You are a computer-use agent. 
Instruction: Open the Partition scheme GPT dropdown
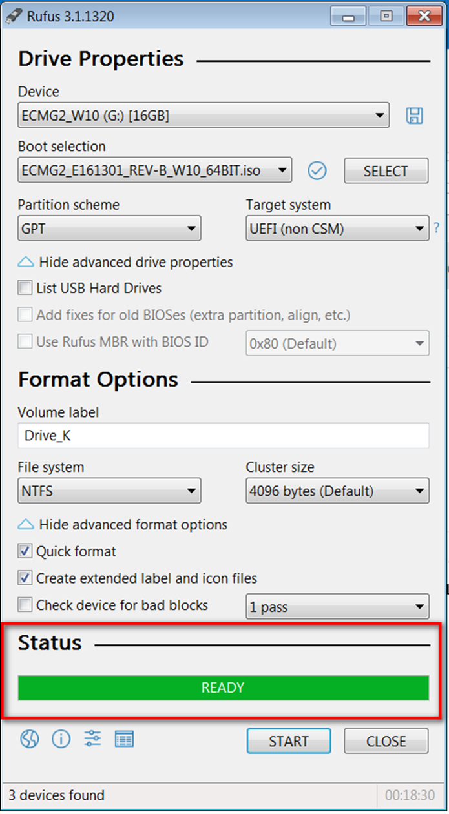click(x=109, y=229)
